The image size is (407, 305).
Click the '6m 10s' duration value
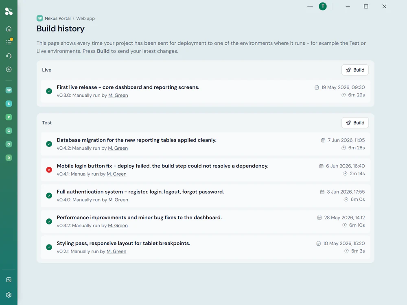(357, 225)
